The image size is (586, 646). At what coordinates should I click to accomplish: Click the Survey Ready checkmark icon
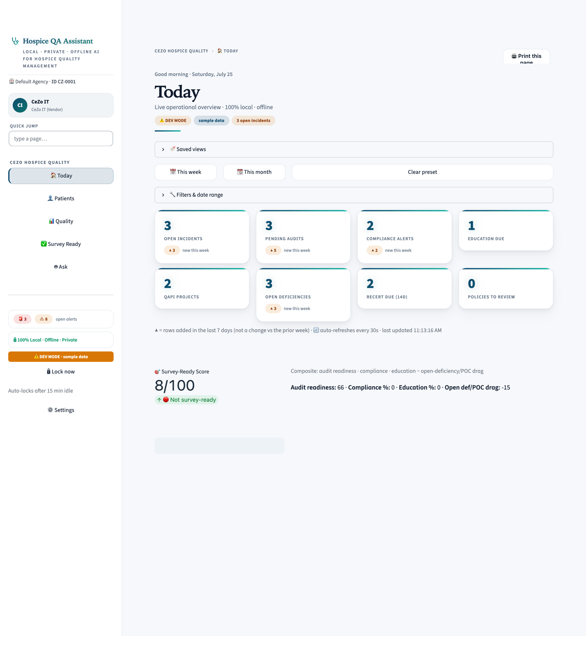[44, 244]
